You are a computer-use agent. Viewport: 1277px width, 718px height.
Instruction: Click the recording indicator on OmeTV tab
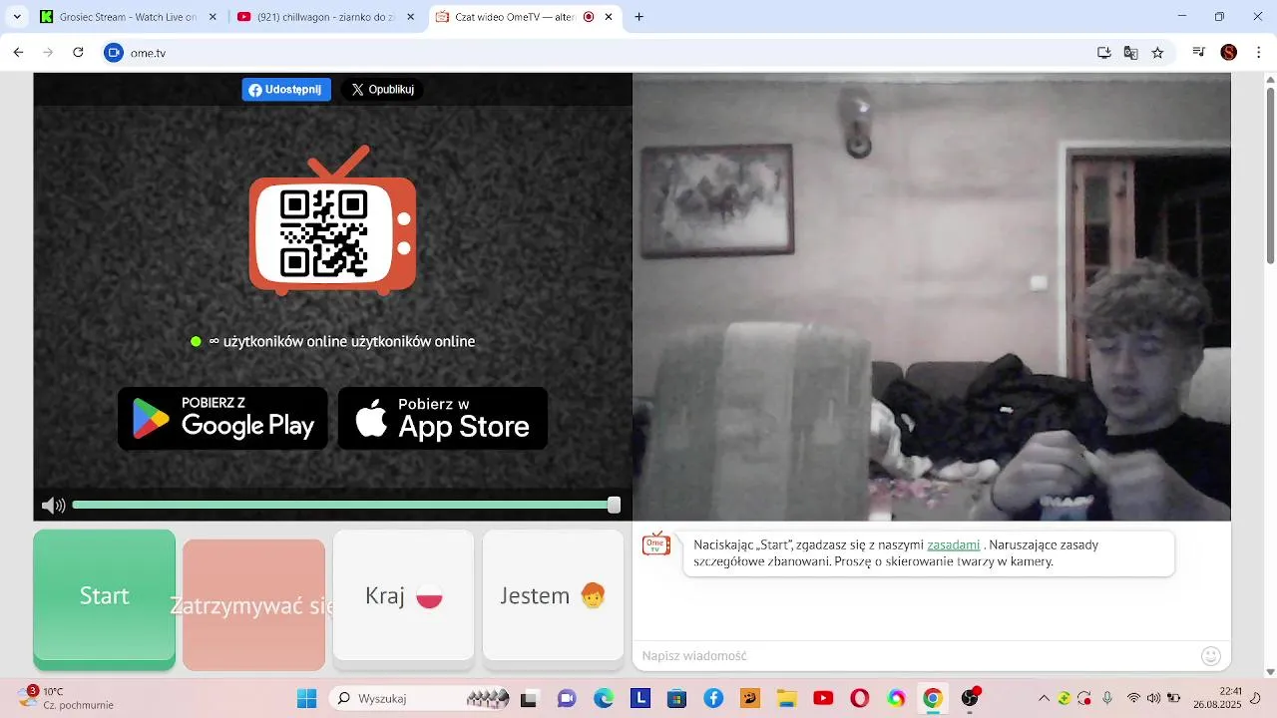coord(589,17)
